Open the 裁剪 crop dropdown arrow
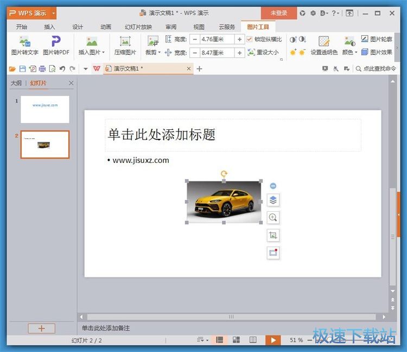Viewport: 407px width, 352px height. [160, 53]
